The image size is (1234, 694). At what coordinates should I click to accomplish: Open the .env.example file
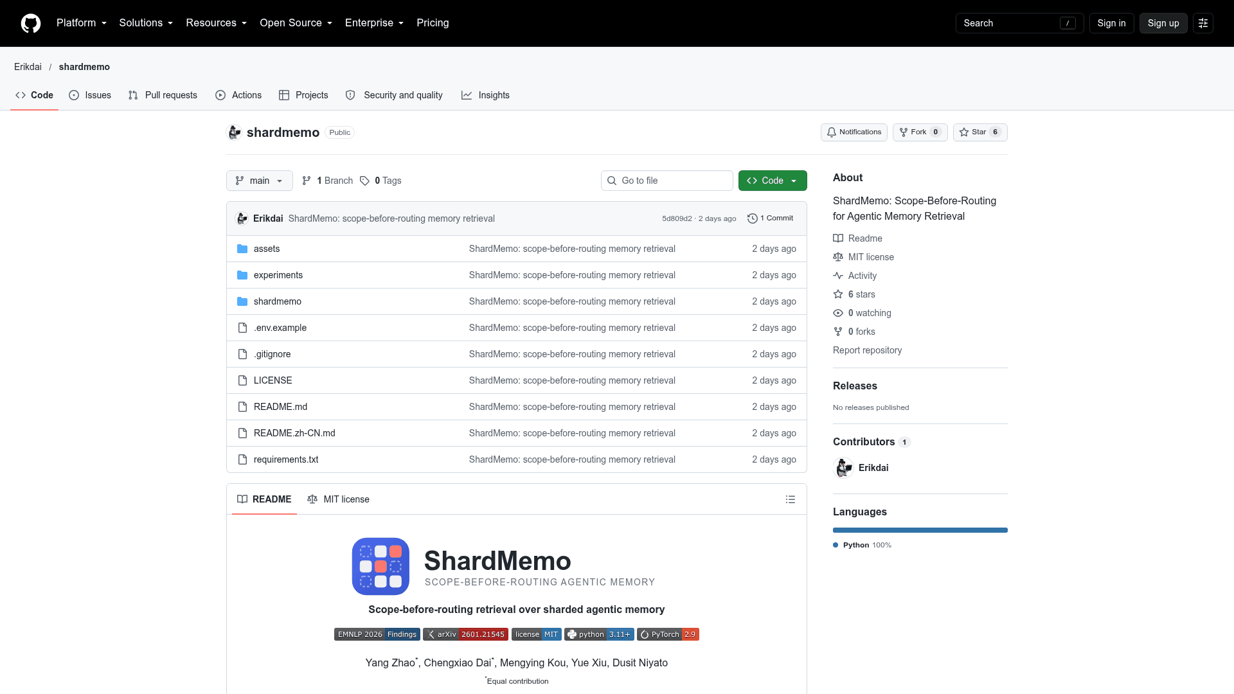coord(280,328)
